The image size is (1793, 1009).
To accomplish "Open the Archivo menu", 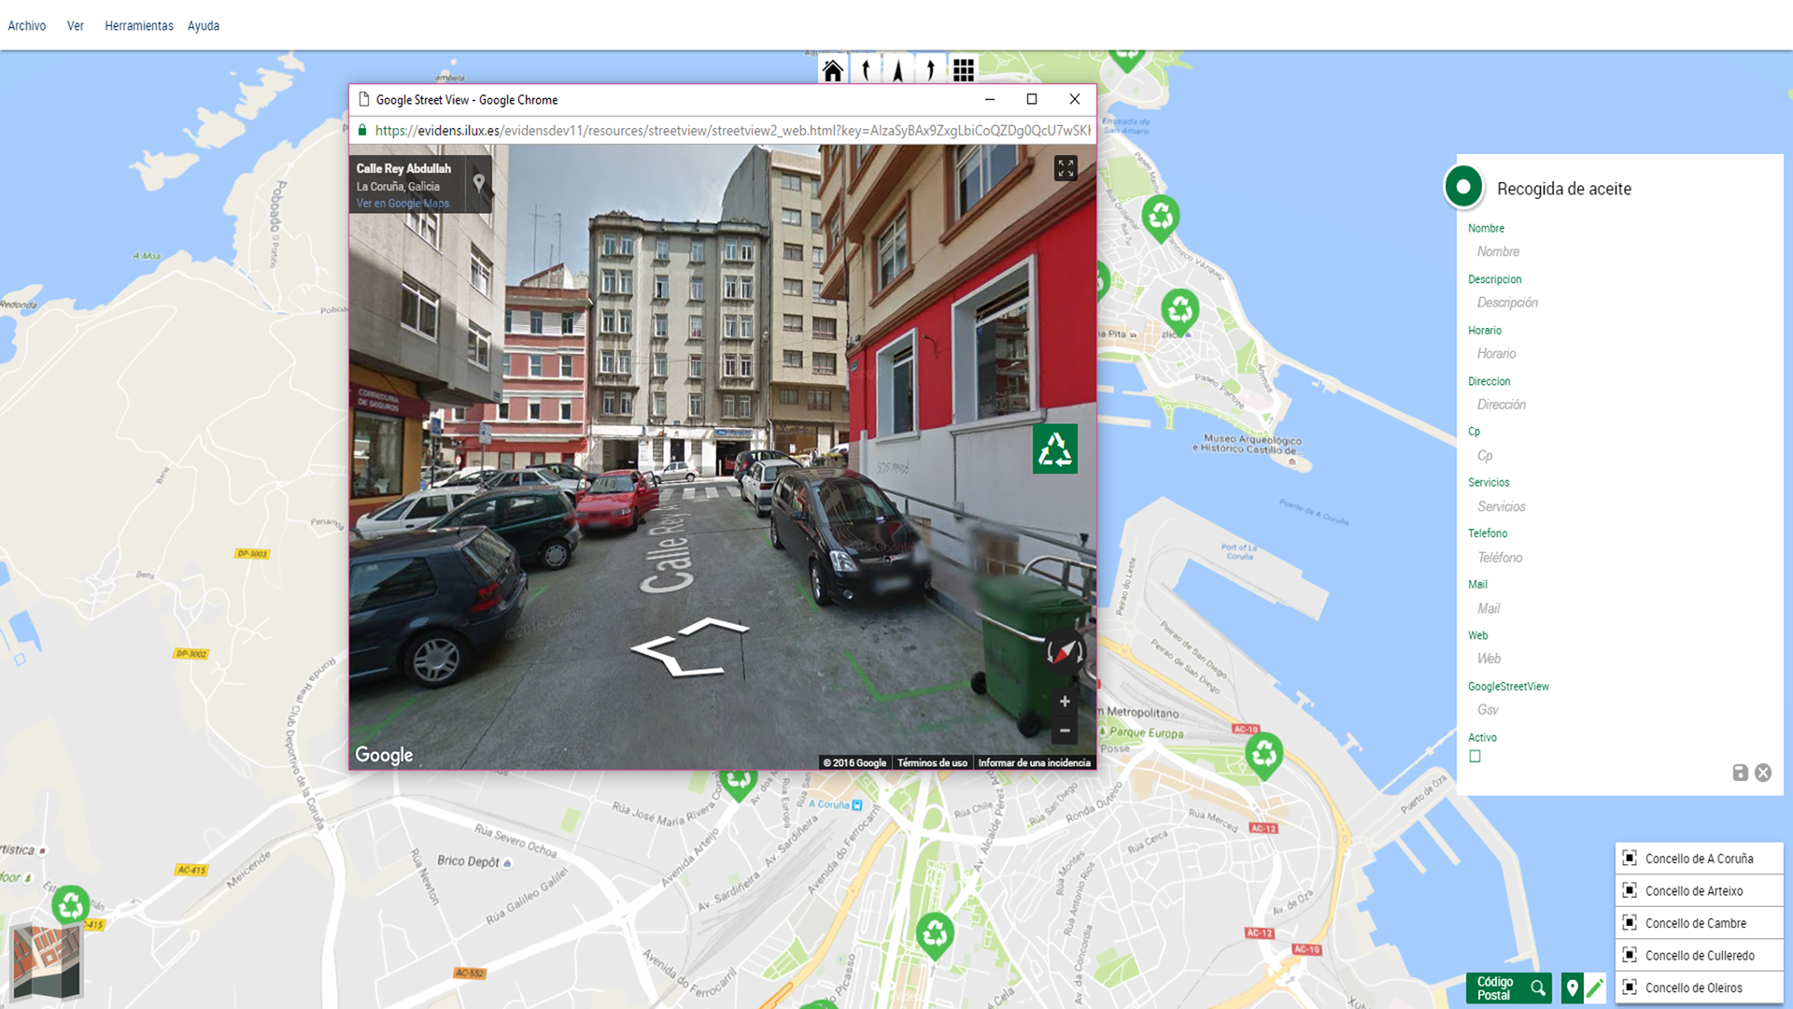I will click(27, 26).
